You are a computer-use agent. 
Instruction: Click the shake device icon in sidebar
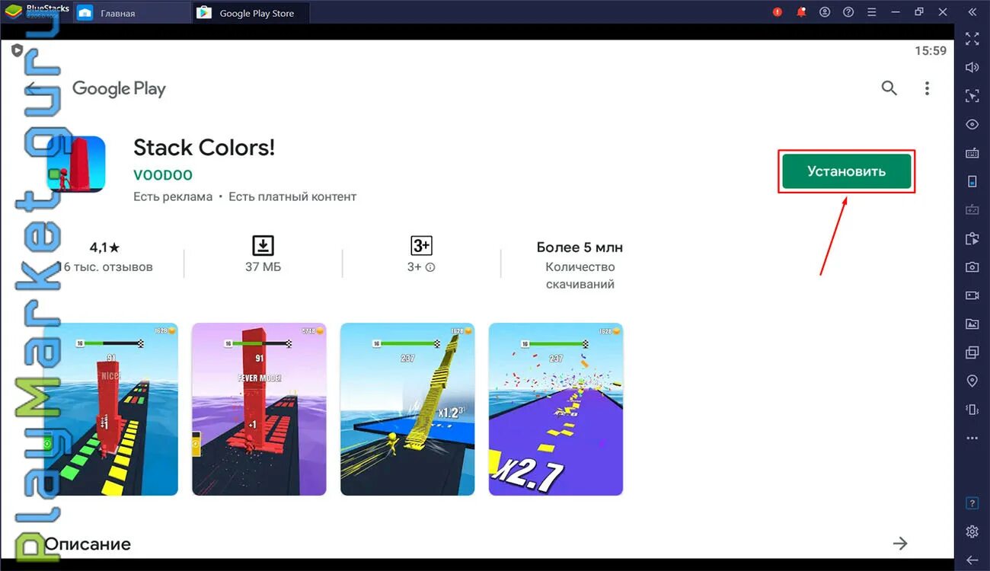coord(972,410)
